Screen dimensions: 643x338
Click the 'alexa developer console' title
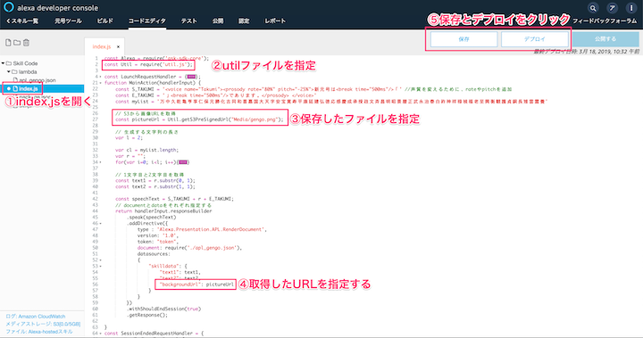(57, 8)
